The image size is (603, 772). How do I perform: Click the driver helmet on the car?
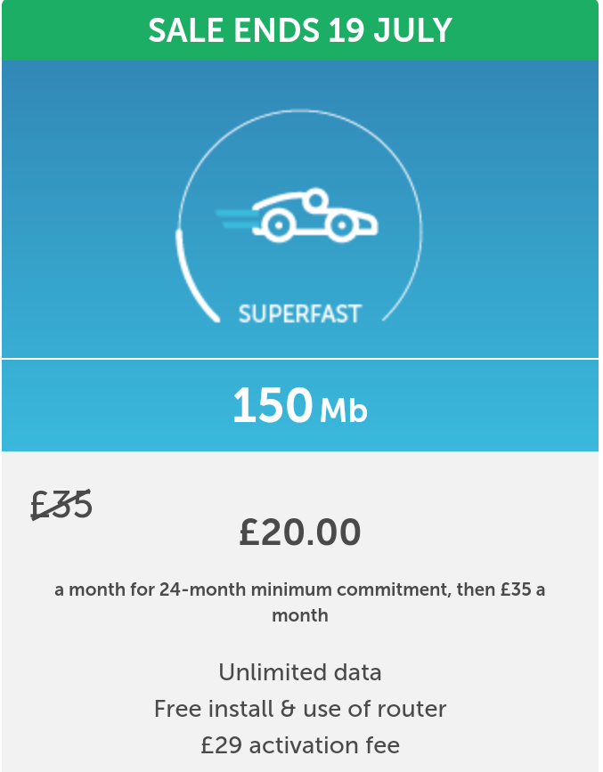316,199
